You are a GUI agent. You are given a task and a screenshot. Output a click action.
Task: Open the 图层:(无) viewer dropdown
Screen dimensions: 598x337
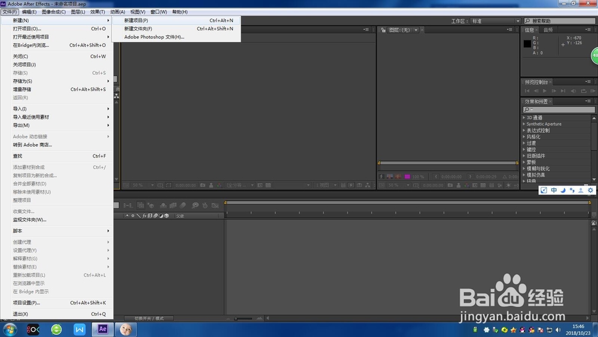tap(416, 30)
